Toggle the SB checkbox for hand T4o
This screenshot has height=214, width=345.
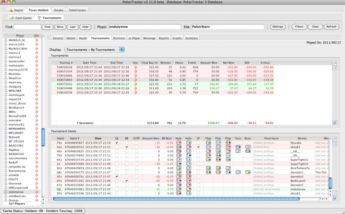click(116, 142)
